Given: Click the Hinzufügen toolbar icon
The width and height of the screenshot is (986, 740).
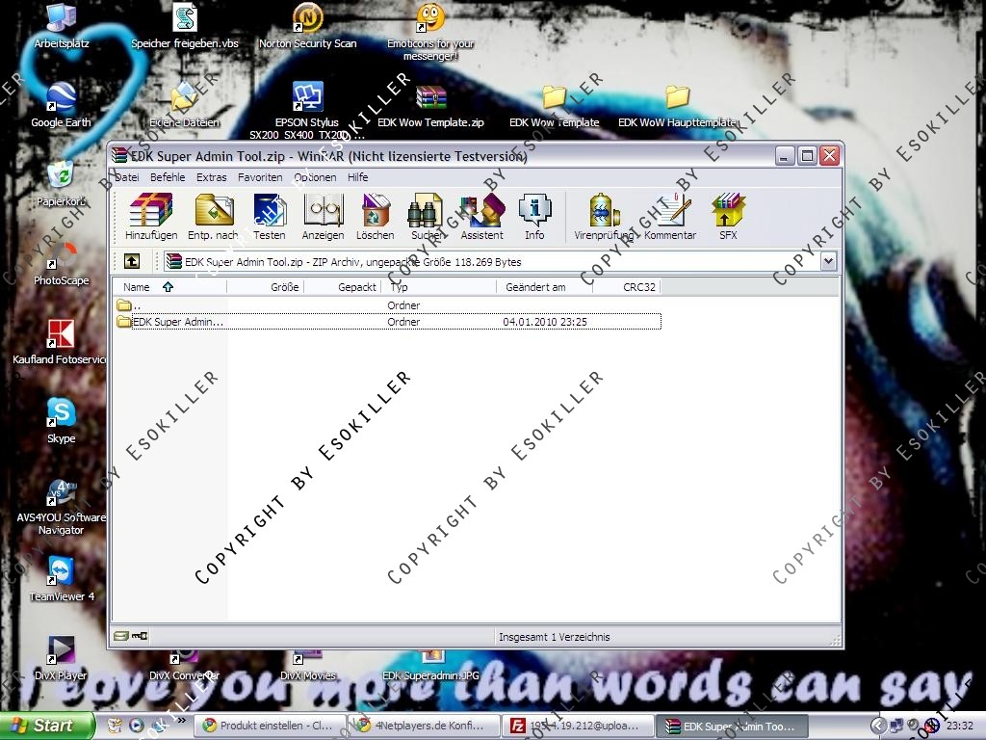Looking at the screenshot, I should (151, 217).
